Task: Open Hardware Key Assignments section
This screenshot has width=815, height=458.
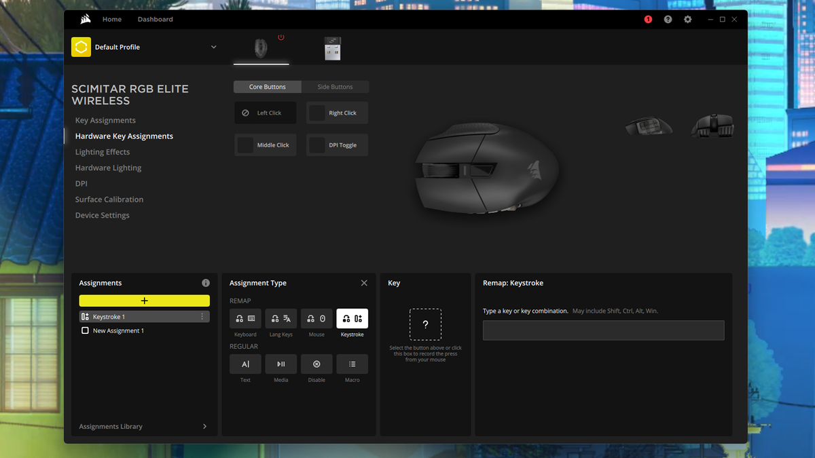Action: pyautogui.click(x=124, y=136)
